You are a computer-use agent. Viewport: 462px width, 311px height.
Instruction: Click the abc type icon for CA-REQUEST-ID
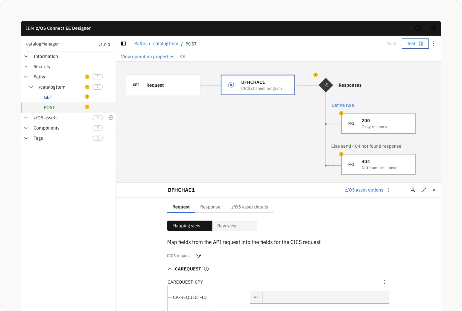coord(256,297)
